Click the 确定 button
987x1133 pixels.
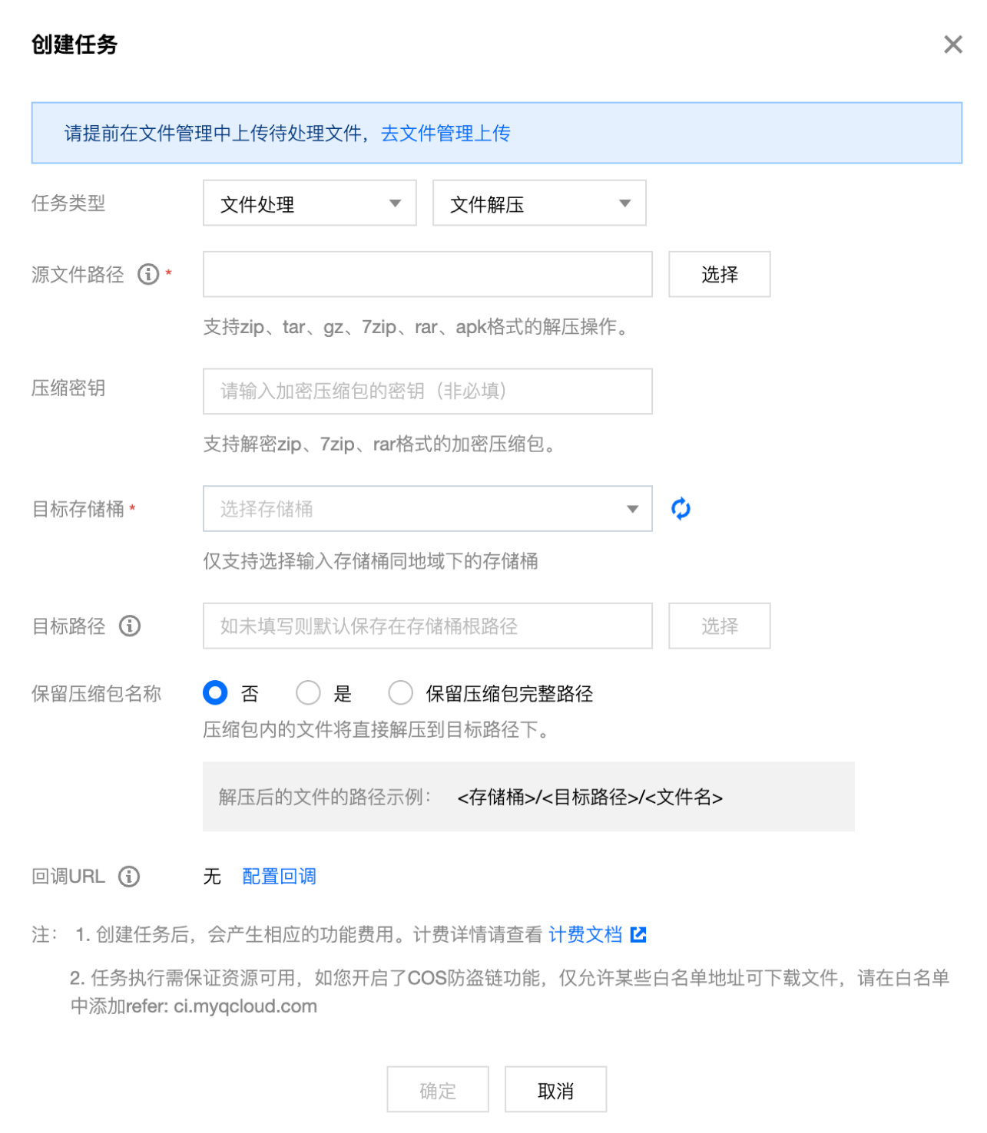click(438, 1089)
